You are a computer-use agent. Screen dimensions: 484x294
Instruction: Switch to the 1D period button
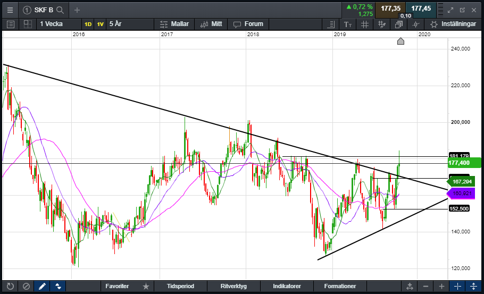pos(88,24)
